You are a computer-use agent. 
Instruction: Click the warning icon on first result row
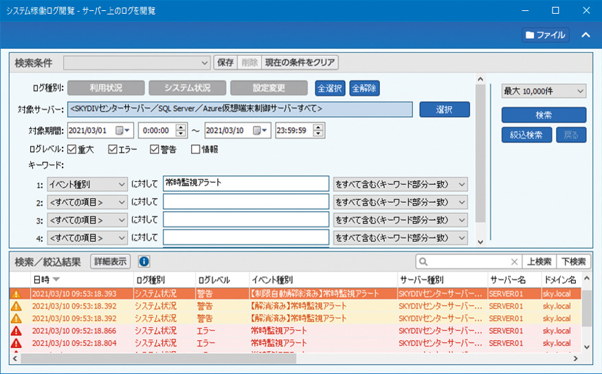[x=16, y=294]
